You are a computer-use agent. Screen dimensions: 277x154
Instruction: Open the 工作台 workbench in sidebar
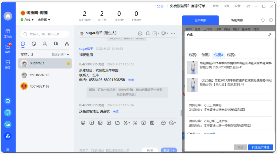pos(8,33)
